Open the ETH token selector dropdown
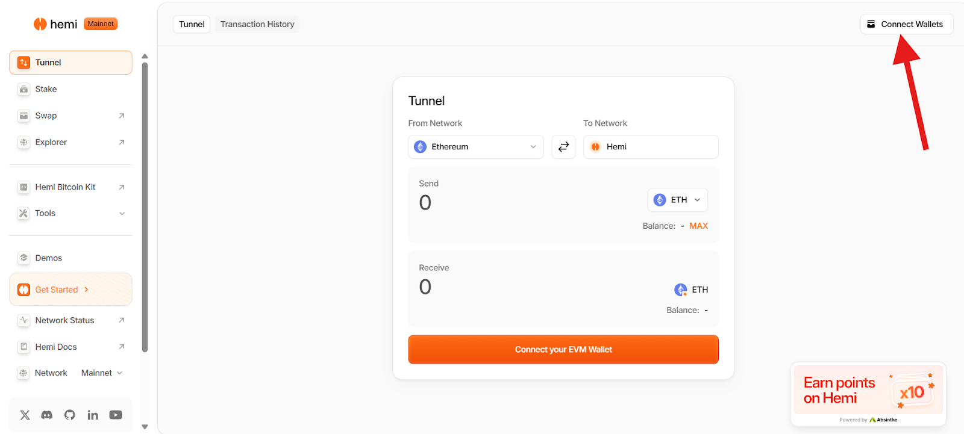 pyautogui.click(x=678, y=200)
